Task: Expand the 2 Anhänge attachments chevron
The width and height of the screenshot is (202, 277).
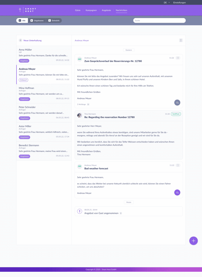Action: 88,104
